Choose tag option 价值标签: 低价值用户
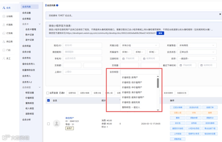The height and width of the screenshot is (142, 222). 132,82
